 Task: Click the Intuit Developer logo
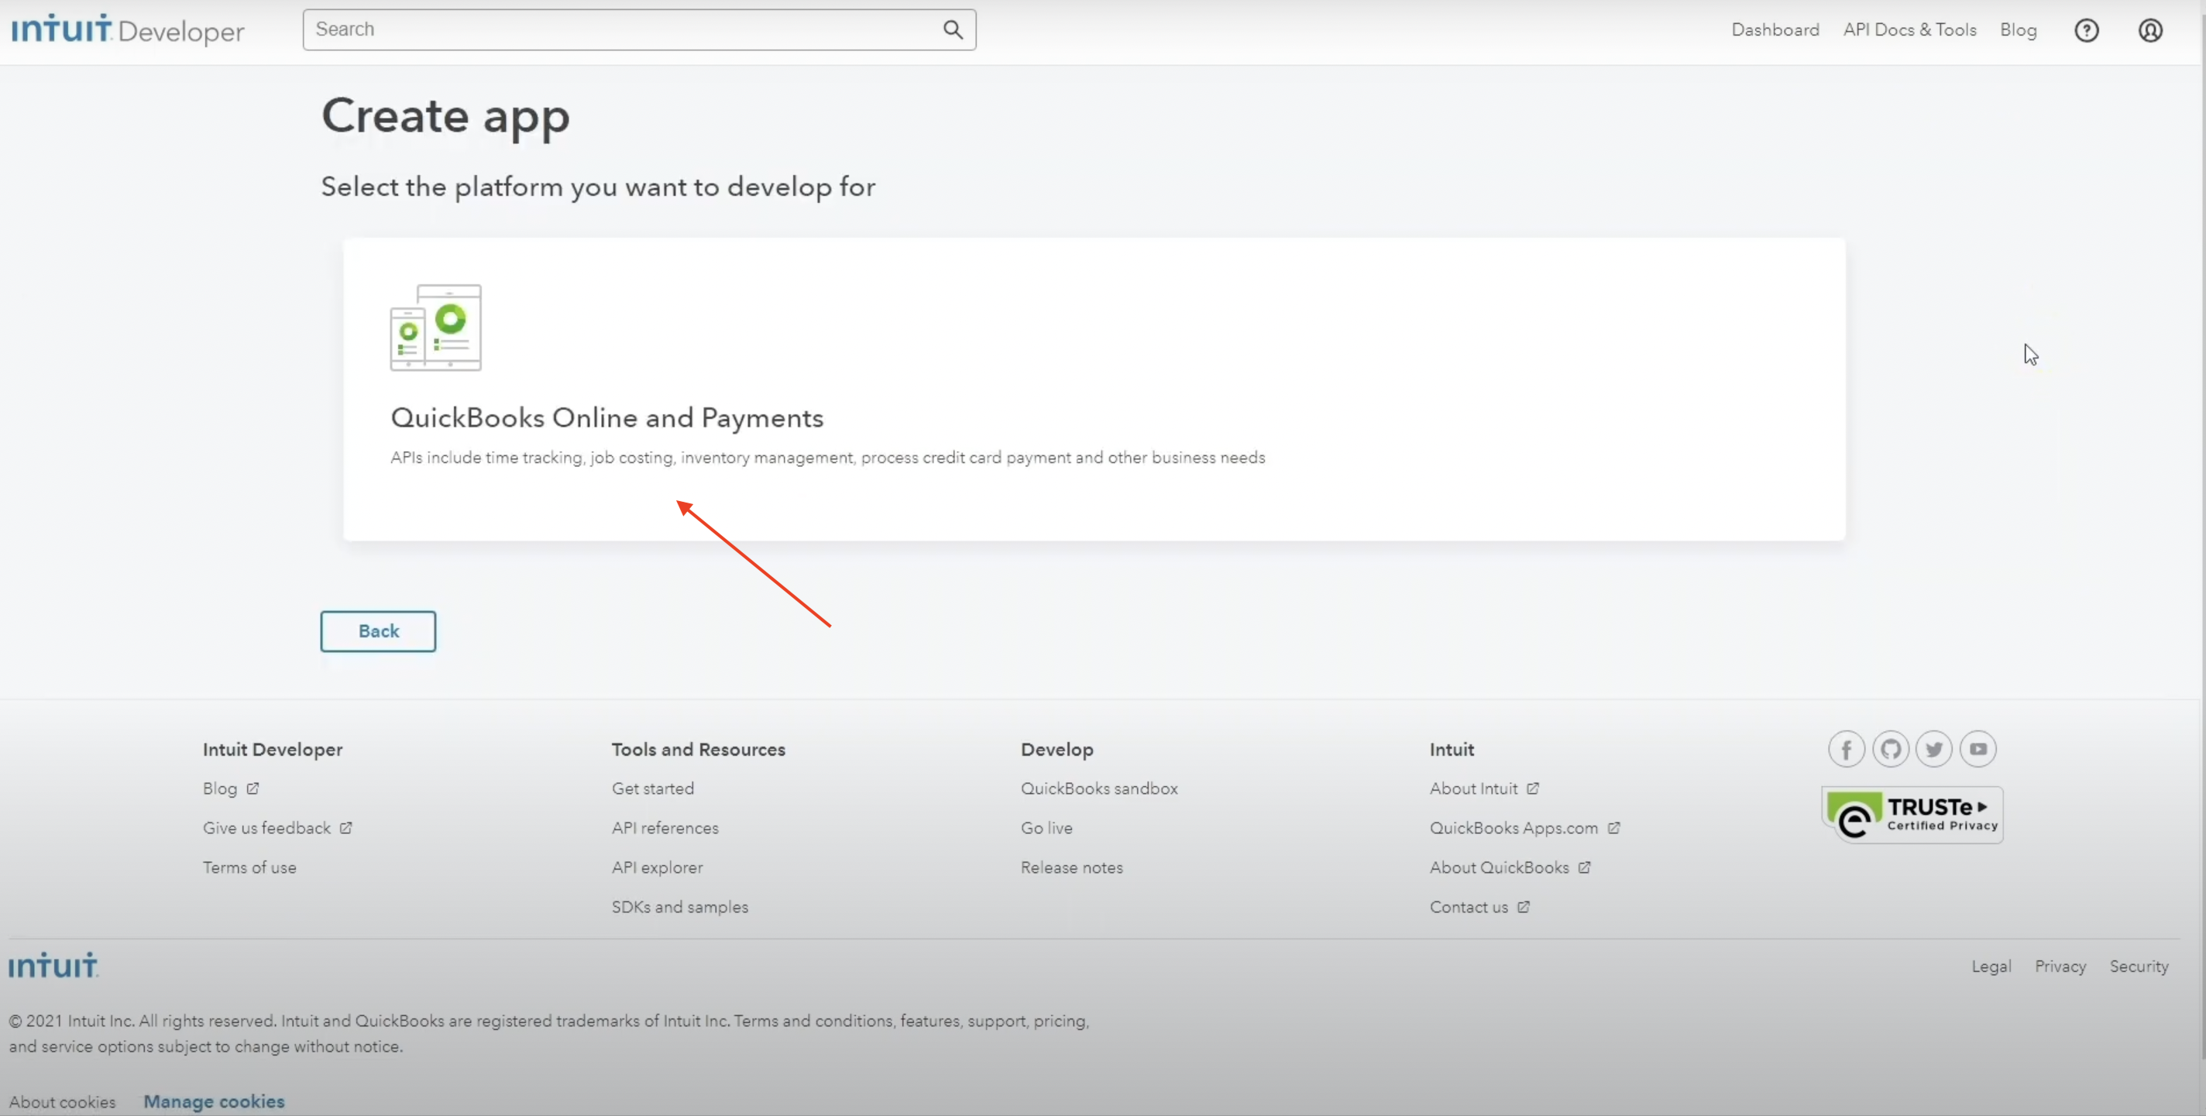(128, 30)
